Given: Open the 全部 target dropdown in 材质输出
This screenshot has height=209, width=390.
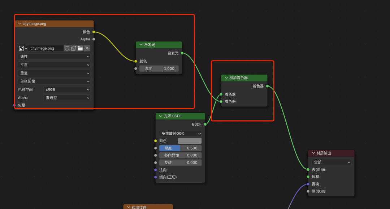Looking at the screenshot, I should [331, 162].
